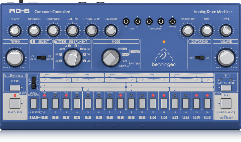Click the Write/Next tap button
241x142 pixels.
coord(226,103)
